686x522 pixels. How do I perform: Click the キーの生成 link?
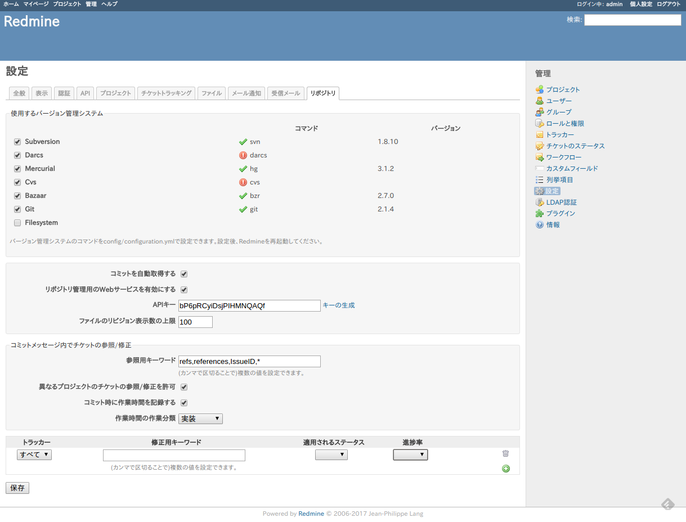pos(339,305)
